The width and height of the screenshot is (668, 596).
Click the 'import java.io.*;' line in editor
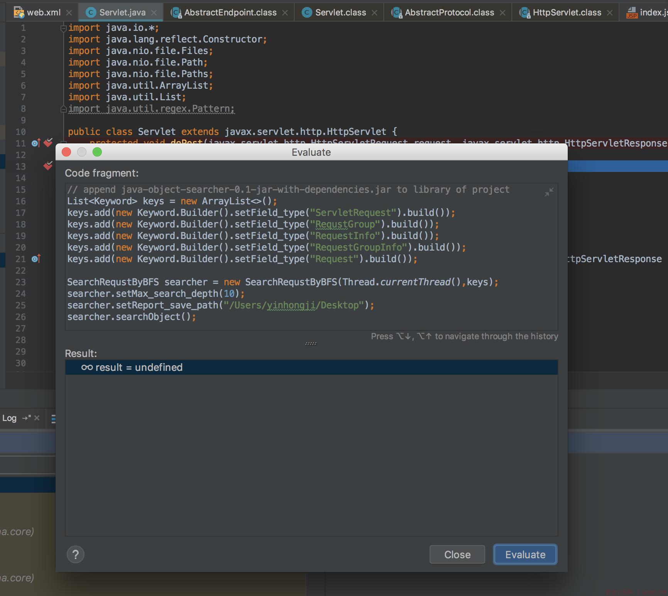[x=113, y=28]
